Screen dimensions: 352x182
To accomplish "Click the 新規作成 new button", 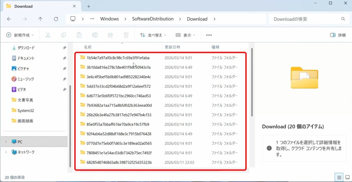I will tap(21, 35).
